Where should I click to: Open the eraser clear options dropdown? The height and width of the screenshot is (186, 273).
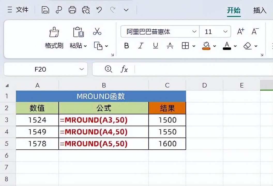(256, 46)
